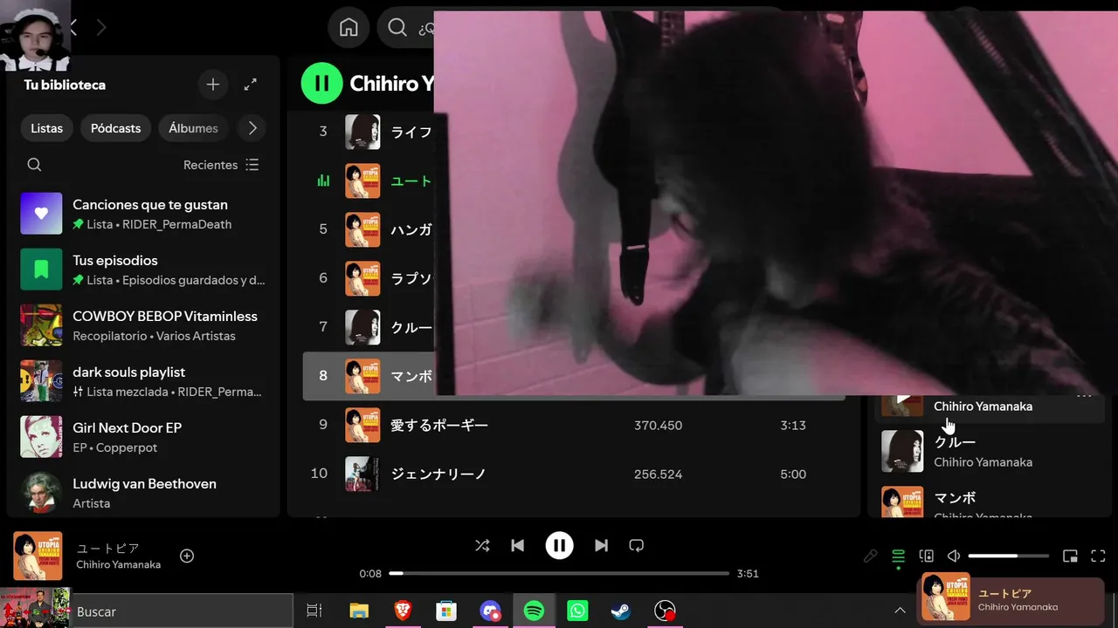The image size is (1118, 628).
Task: Open Microsoft Store from taskbar
Action: tap(446, 611)
